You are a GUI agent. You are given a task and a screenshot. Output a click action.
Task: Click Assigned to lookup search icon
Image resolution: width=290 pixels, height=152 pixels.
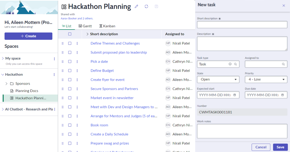pos(283,64)
